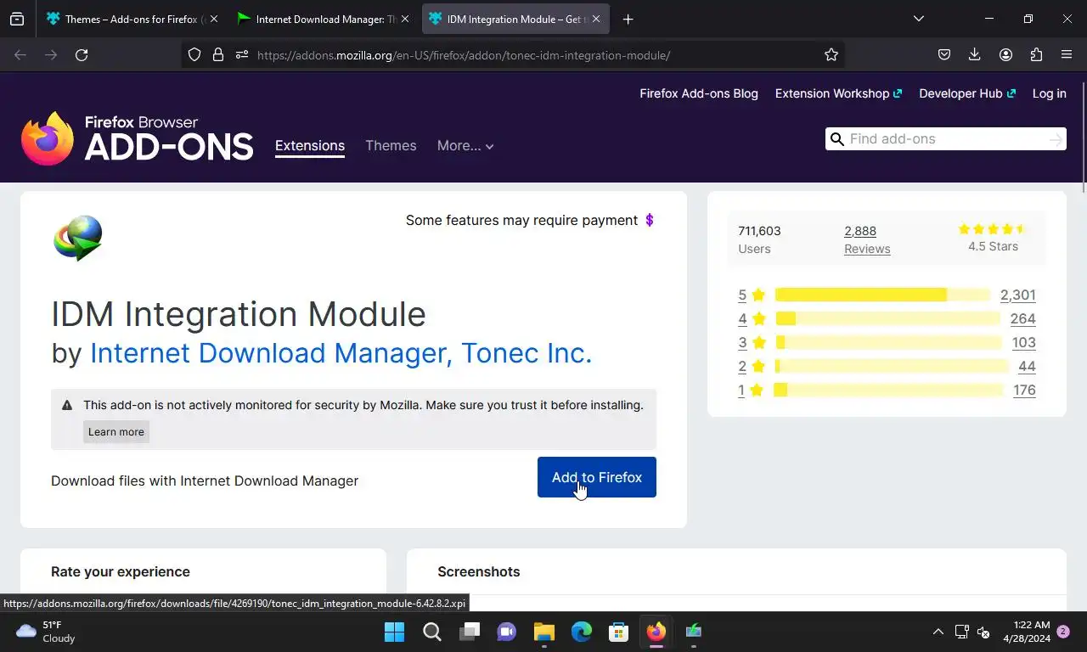Open the 44 two-star reviews count
The height and width of the screenshot is (652, 1087).
click(x=1027, y=367)
